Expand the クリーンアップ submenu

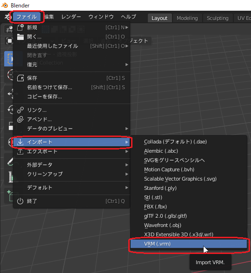[x=72, y=174]
